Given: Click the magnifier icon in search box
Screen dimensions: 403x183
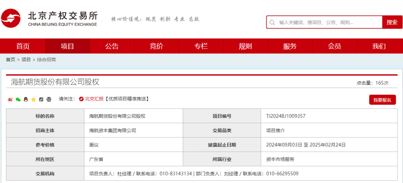Looking at the screenshot, I should pos(272,22).
